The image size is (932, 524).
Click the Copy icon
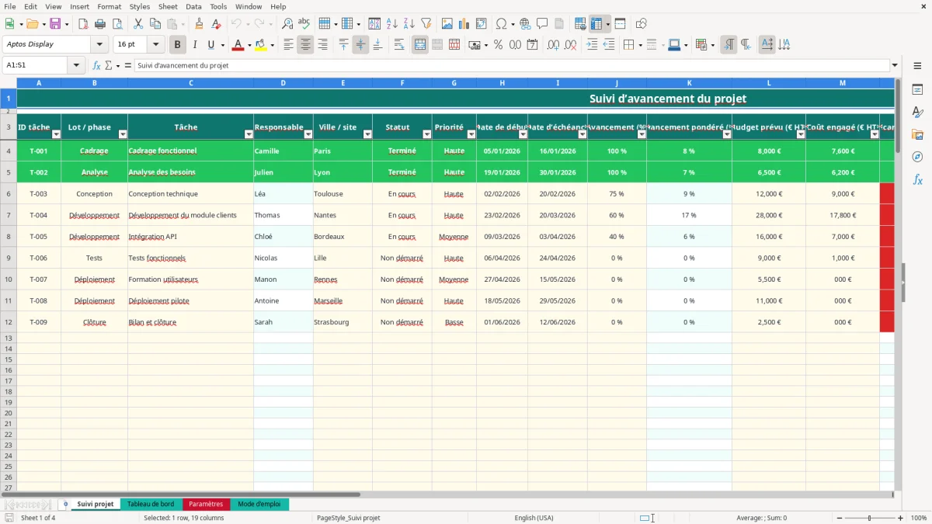pos(155,23)
